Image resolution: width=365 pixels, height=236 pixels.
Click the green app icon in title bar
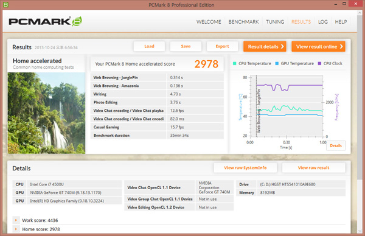(x=5, y=5)
